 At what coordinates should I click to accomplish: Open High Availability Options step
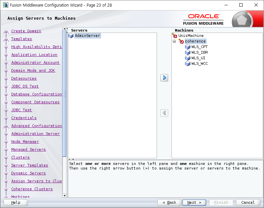click(37, 47)
